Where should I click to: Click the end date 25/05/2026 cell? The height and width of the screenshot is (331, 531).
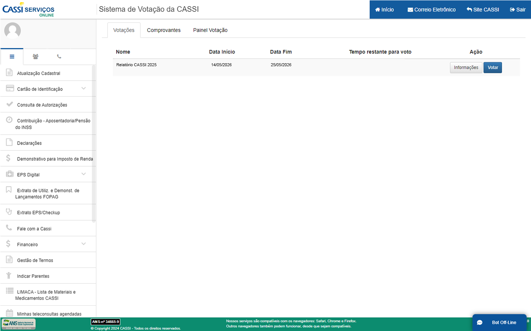point(281,65)
